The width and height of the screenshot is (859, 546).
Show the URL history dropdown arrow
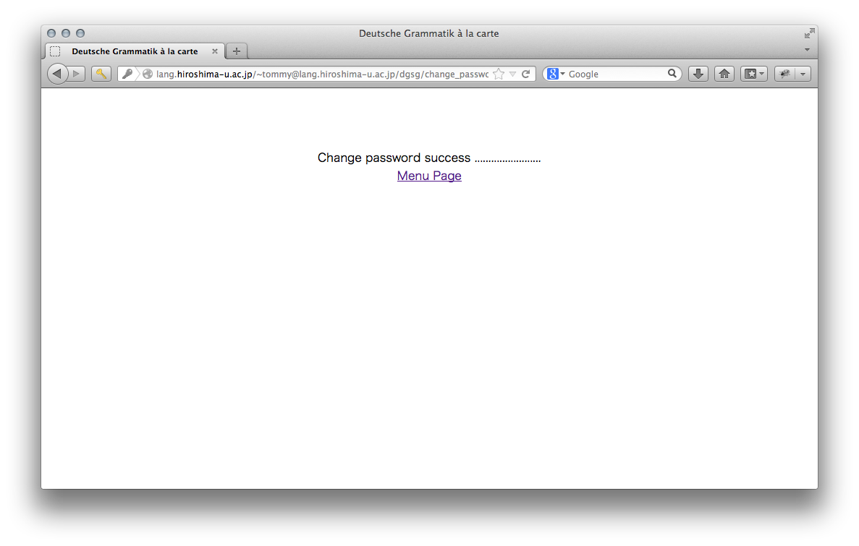pos(512,74)
